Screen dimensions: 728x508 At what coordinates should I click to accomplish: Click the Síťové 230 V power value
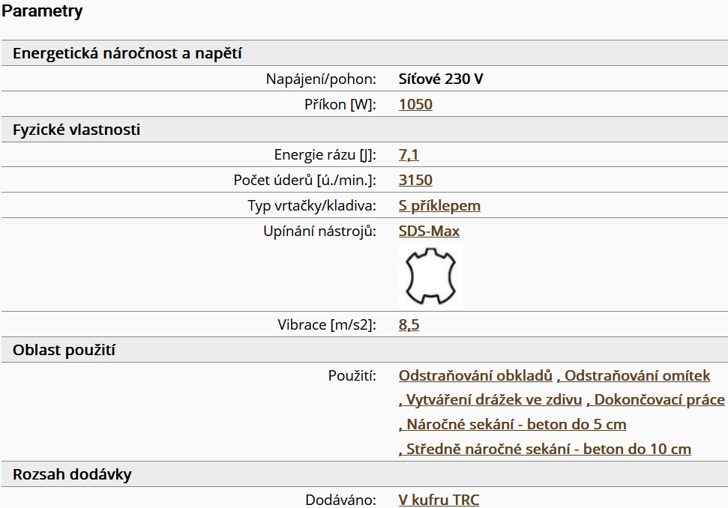[x=441, y=79]
